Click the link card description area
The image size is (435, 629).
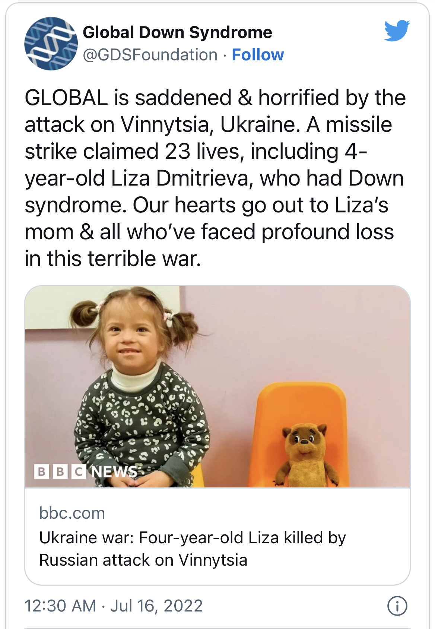click(217, 537)
